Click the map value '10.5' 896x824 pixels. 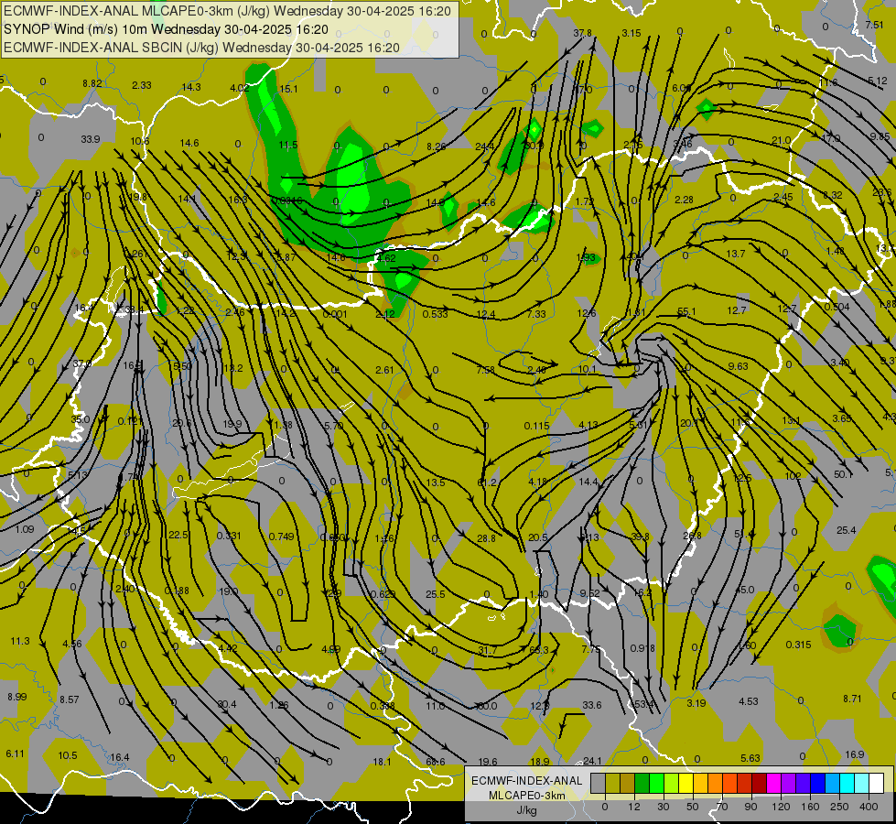click(68, 755)
